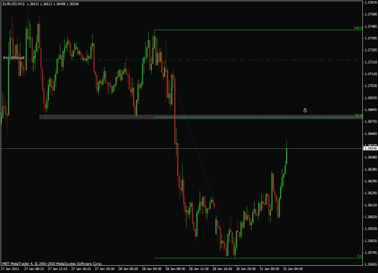Select the grey support zone rectangle
Image resolution: width=378 pixels, height=273 pixels.
coord(201,117)
